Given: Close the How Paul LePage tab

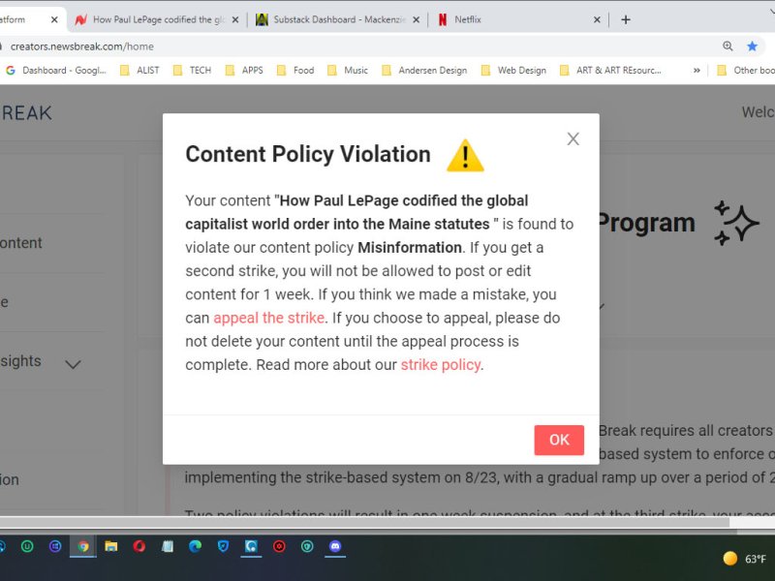Looking at the screenshot, I should point(235,19).
